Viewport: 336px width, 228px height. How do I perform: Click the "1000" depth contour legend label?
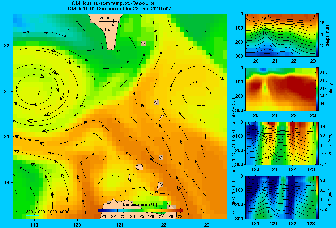pyautogui.click(x=40, y=212)
